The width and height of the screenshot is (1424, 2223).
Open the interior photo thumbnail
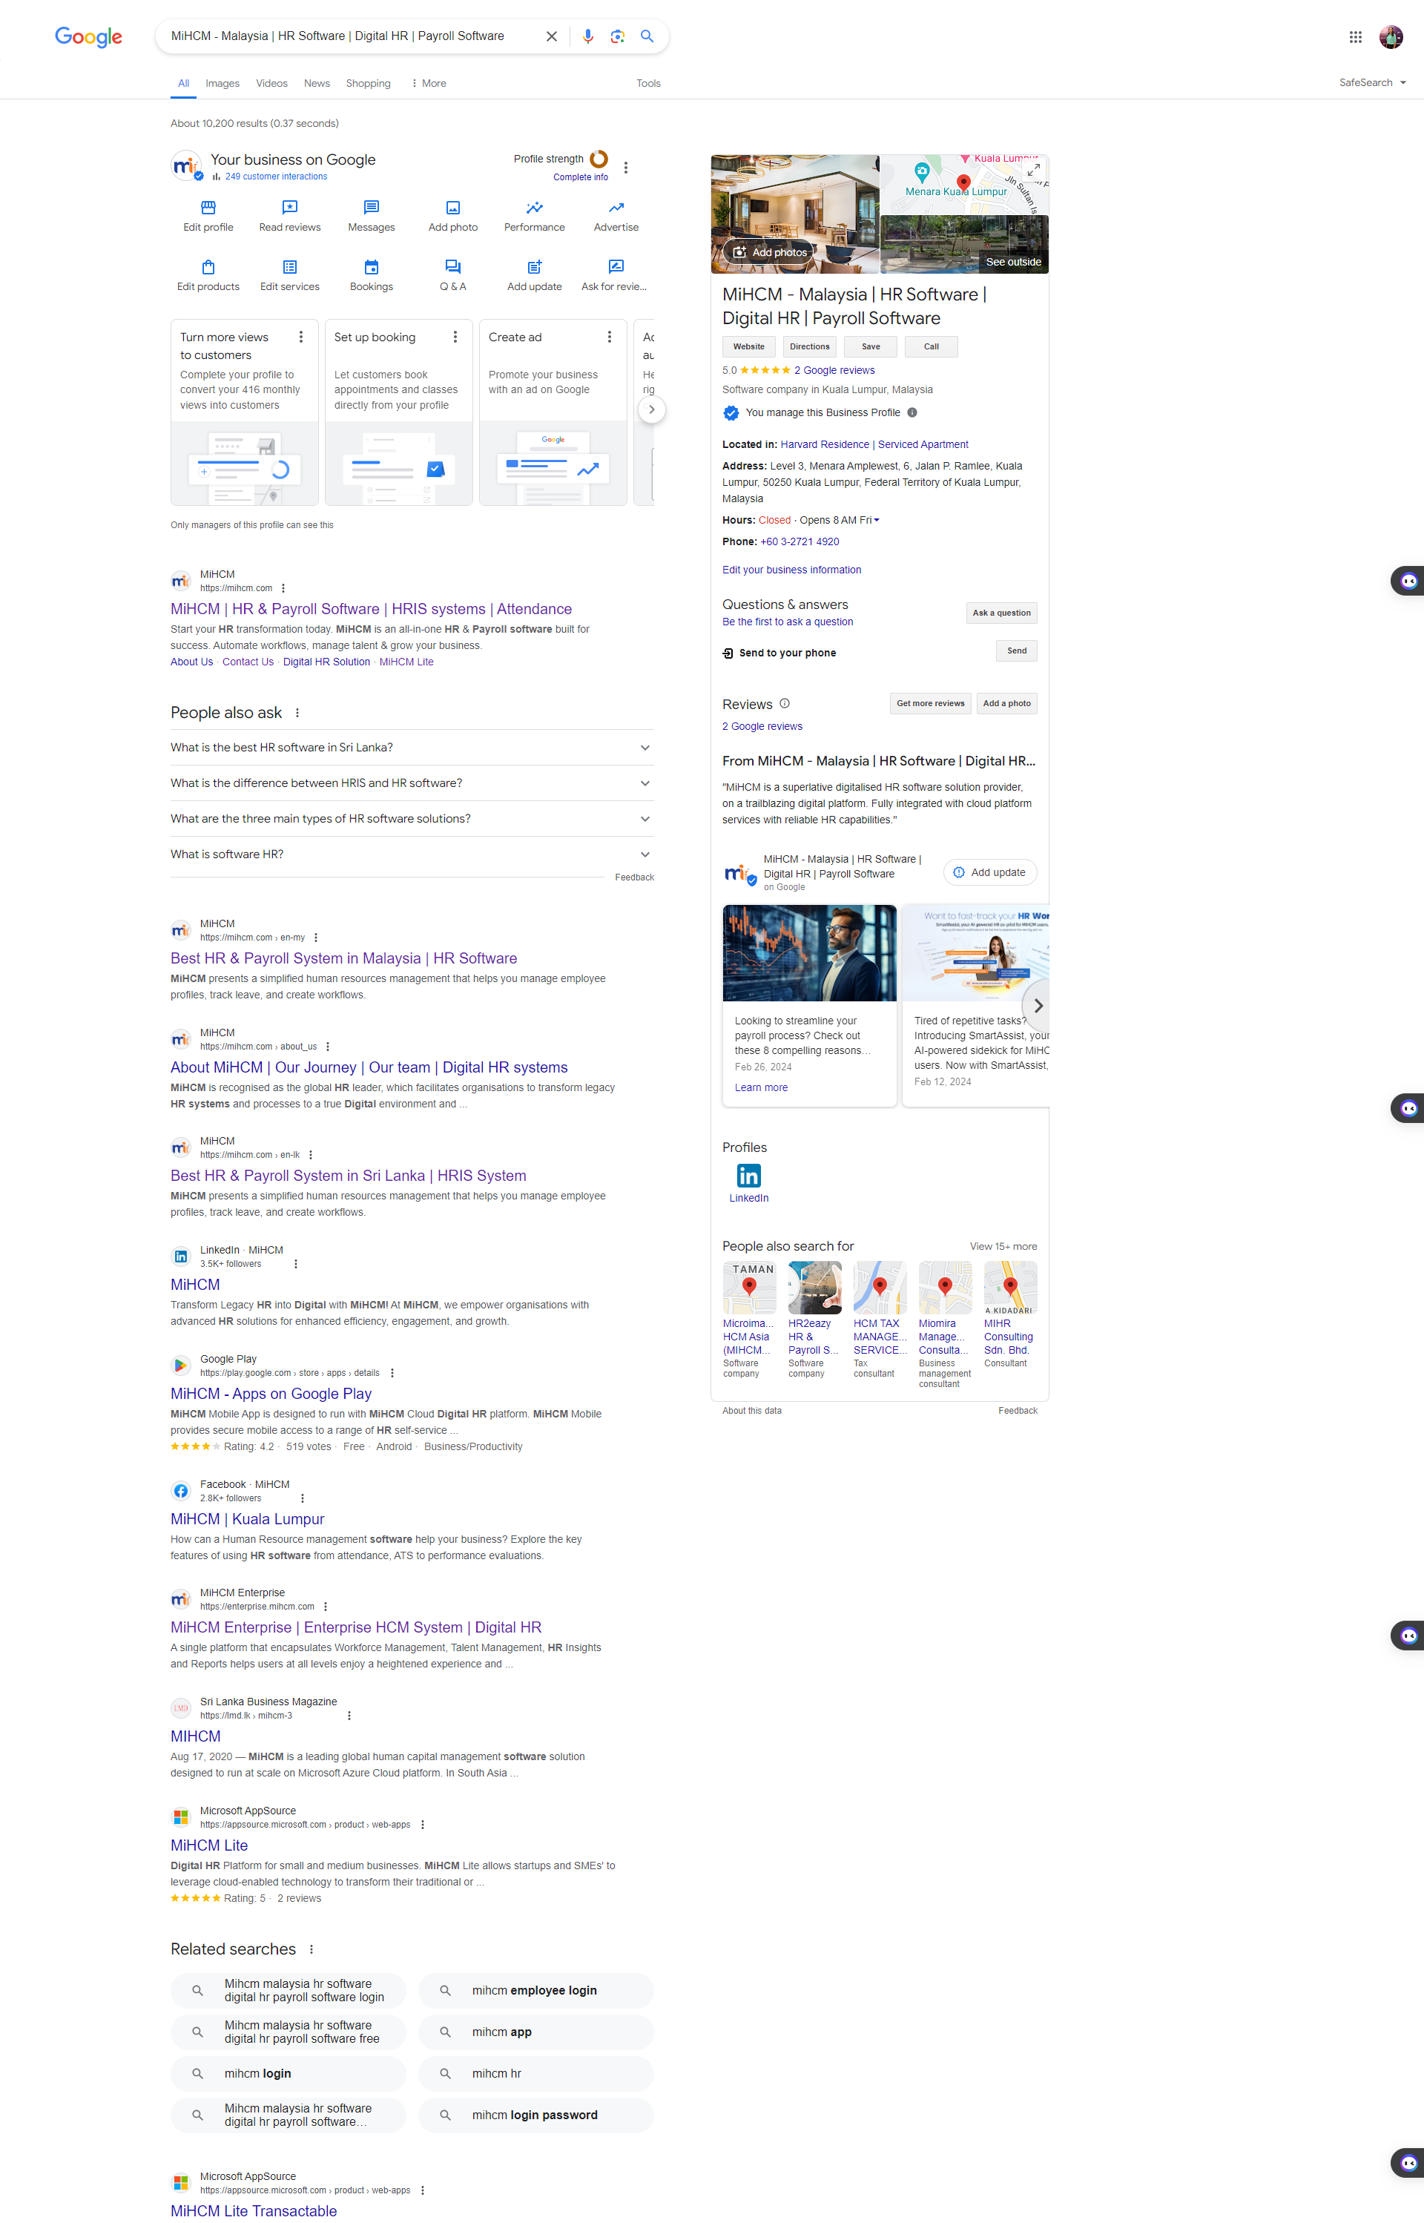pos(795,214)
